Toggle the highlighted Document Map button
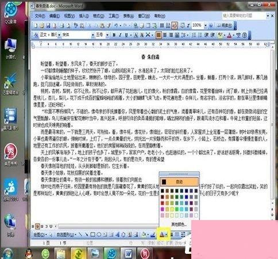 (x=175, y=26)
